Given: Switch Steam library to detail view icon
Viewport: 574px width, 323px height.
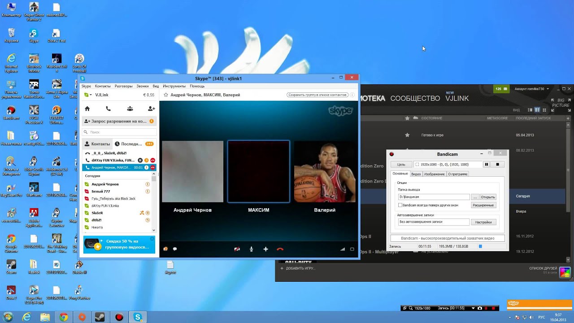Looking at the screenshot, I should (530, 110).
